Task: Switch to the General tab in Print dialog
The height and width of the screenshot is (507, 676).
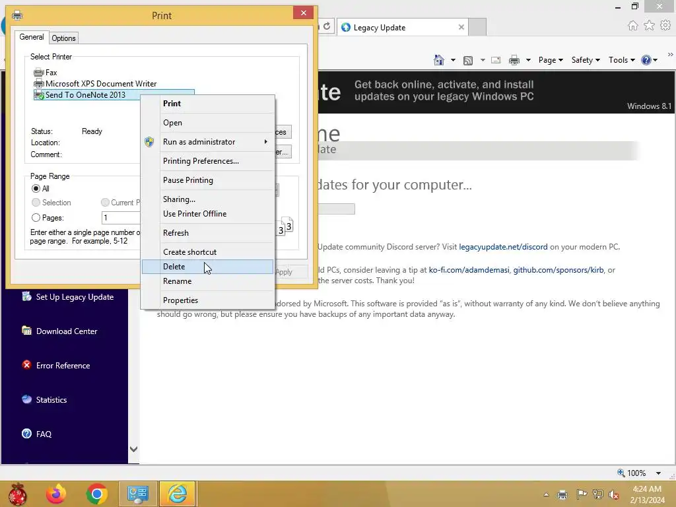Action: [32, 37]
